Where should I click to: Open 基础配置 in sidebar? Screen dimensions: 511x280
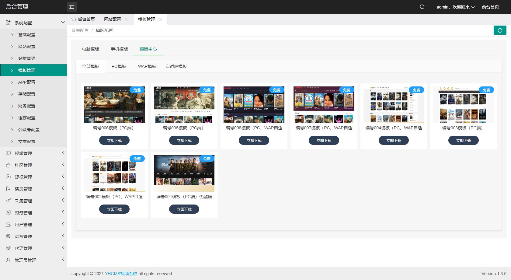33,35
